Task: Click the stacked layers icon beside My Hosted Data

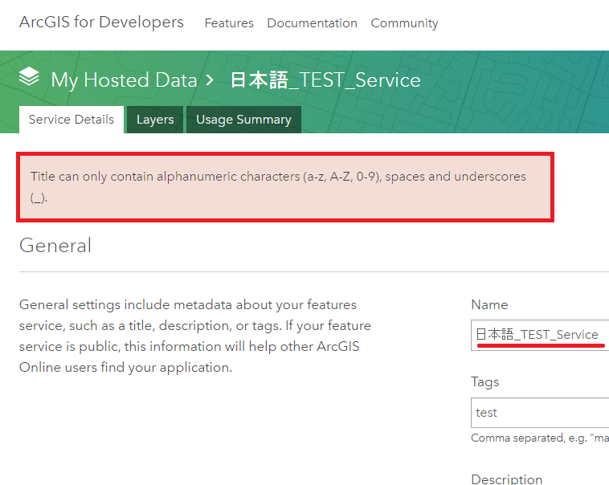Action: 29,77
